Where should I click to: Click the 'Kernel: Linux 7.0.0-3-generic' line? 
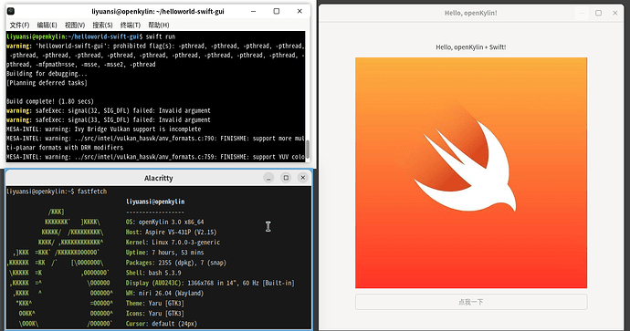(x=173, y=243)
